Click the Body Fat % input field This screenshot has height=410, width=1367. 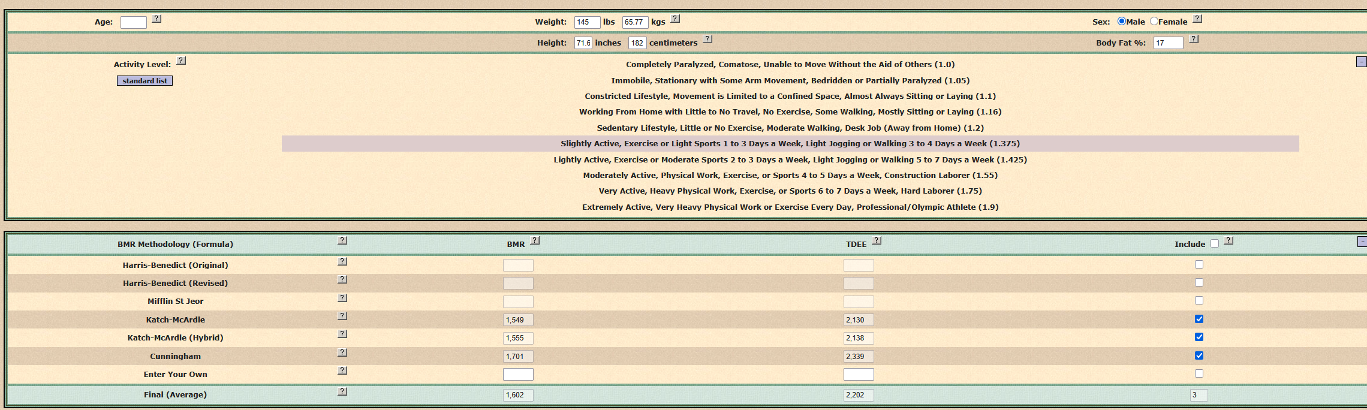(x=1169, y=43)
